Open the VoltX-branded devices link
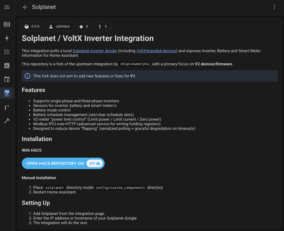 (x=156, y=51)
